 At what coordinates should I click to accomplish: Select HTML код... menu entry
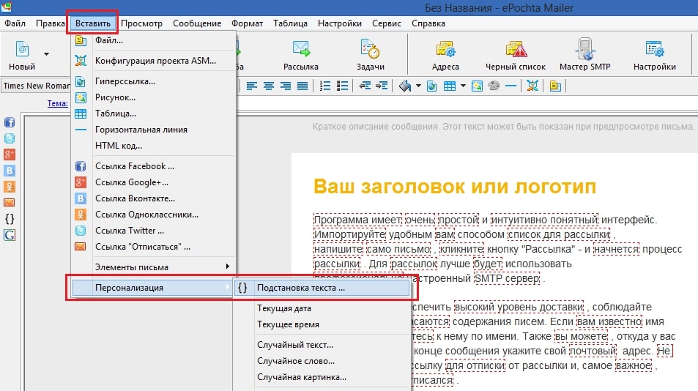(x=154, y=146)
